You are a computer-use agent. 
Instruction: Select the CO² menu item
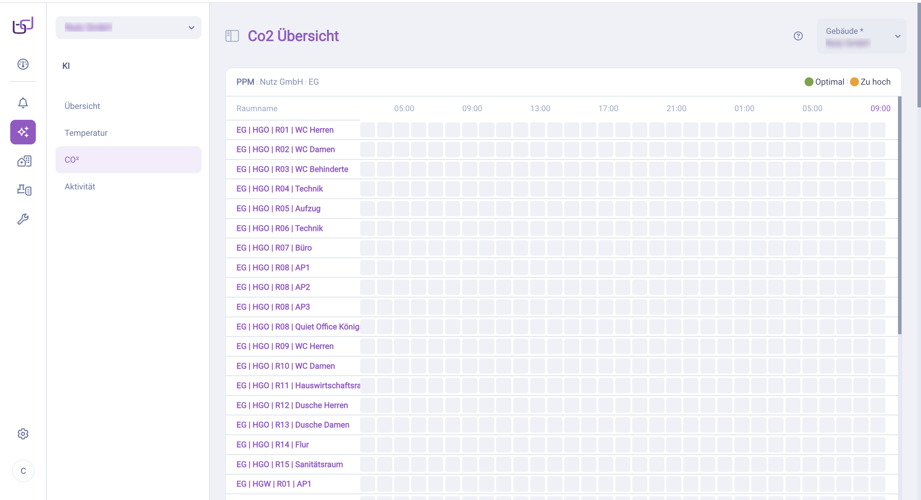coord(128,160)
